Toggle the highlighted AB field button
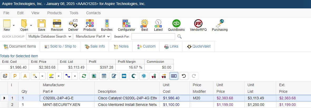The width and height of the screenshot is (311, 108). point(174,76)
